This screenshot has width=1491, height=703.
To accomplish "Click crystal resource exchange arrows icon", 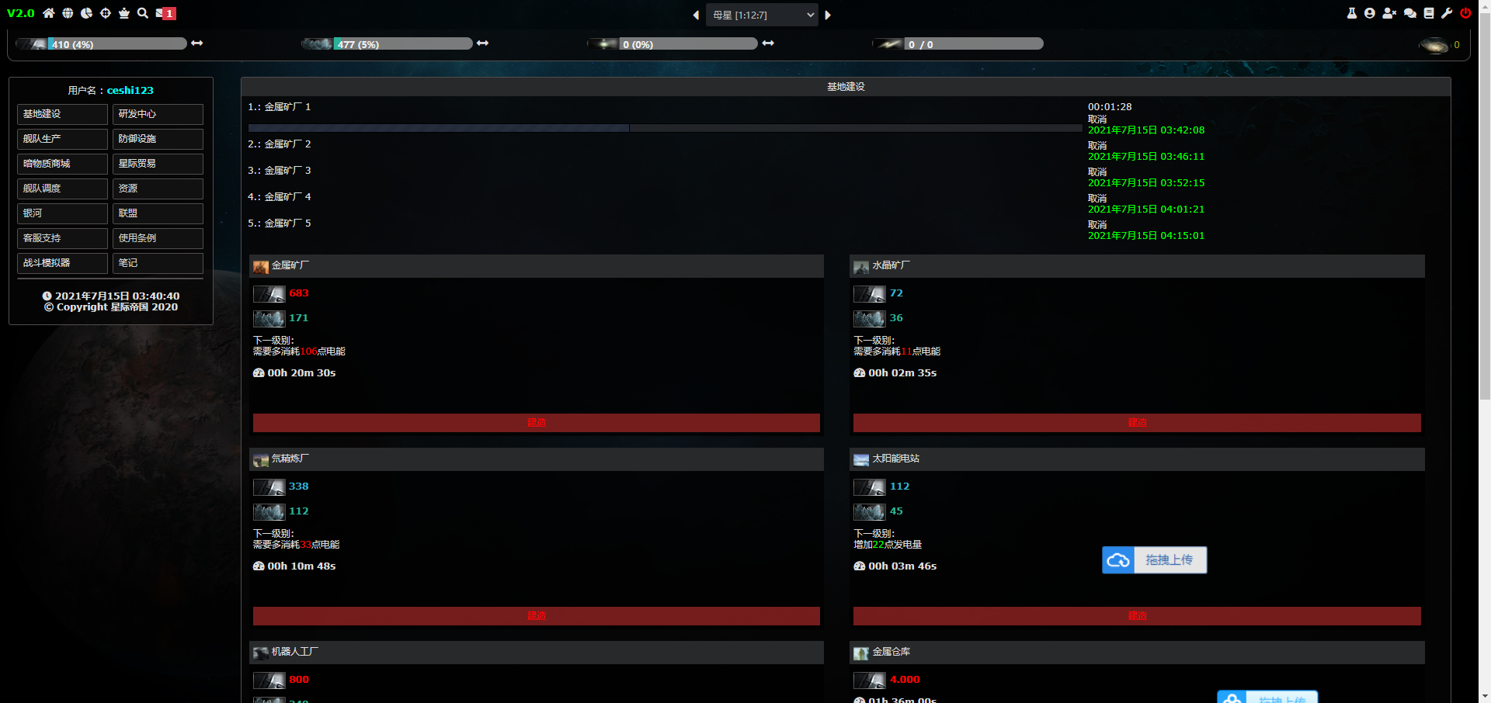I will [483, 43].
